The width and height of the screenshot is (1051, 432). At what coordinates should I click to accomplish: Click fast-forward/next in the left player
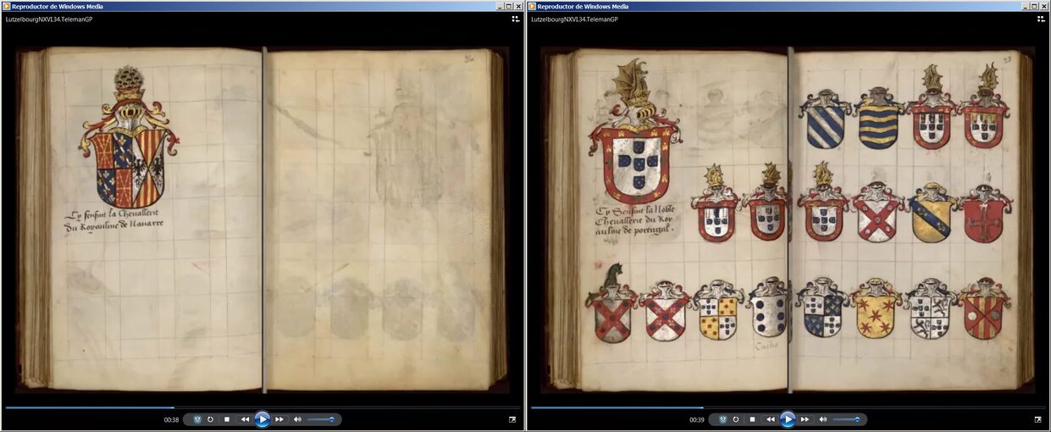click(279, 419)
